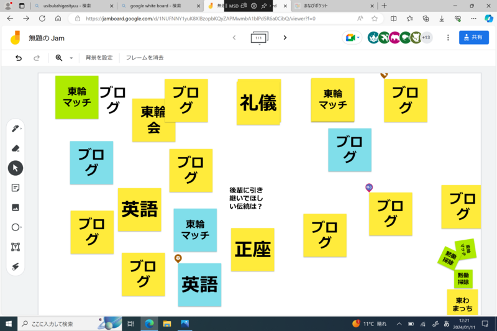Open the zoom level dropdown arrow
Viewport: 497px width, 331px height.
point(71,58)
